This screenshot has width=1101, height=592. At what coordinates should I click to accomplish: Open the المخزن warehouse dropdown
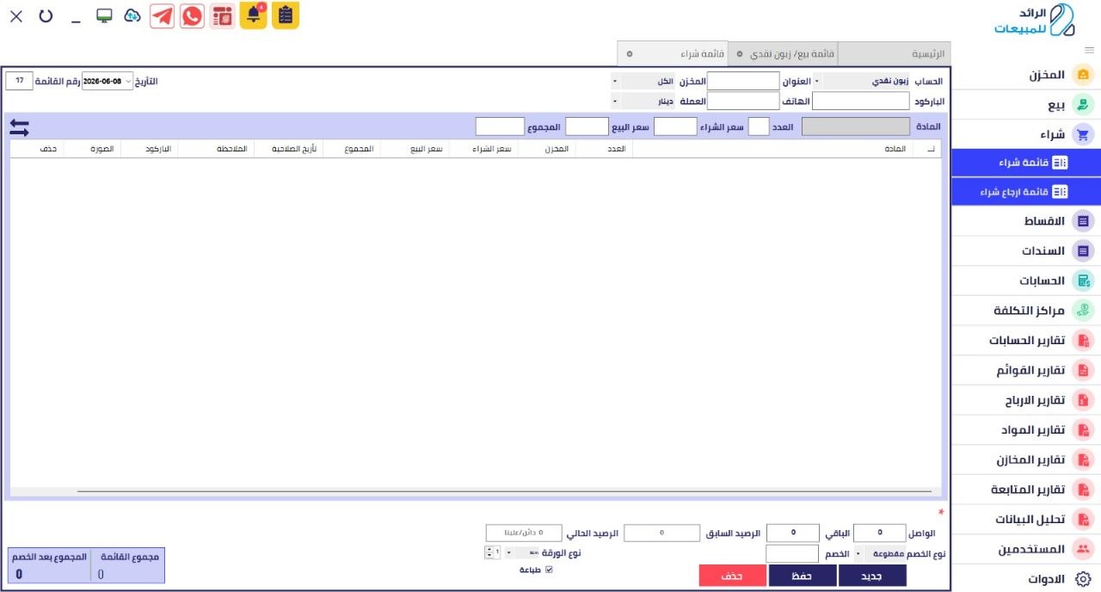coord(615,82)
